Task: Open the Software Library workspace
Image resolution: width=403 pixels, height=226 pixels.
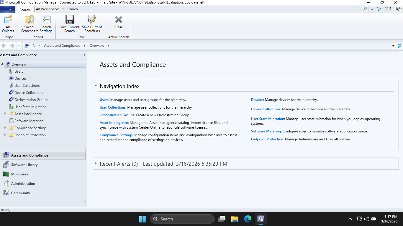Action: (24, 165)
